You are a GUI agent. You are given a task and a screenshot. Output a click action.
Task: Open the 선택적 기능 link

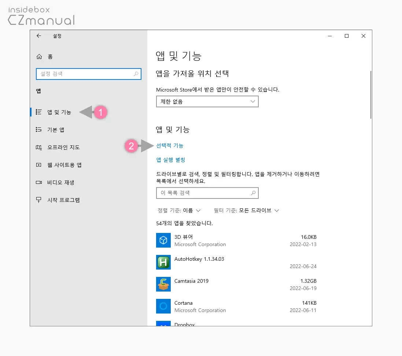click(170, 145)
